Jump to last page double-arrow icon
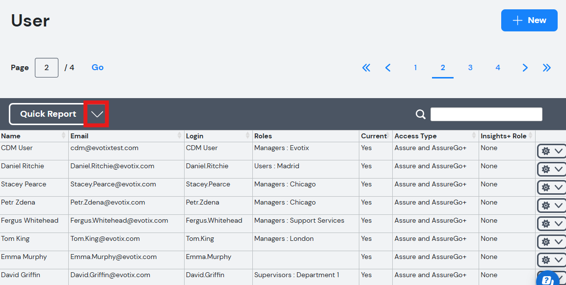The height and width of the screenshot is (285, 566). pos(547,68)
